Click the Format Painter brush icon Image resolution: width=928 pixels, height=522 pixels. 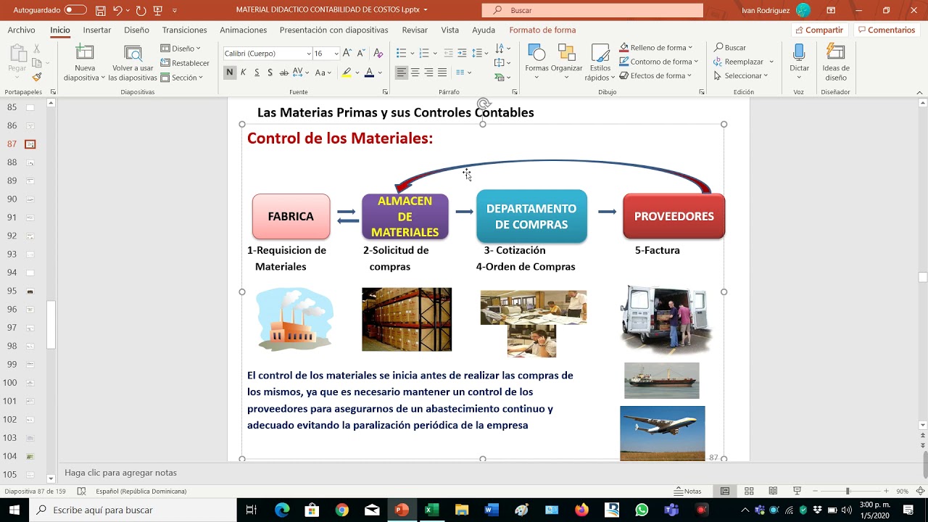pyautogui.click(x=37, y=77)
